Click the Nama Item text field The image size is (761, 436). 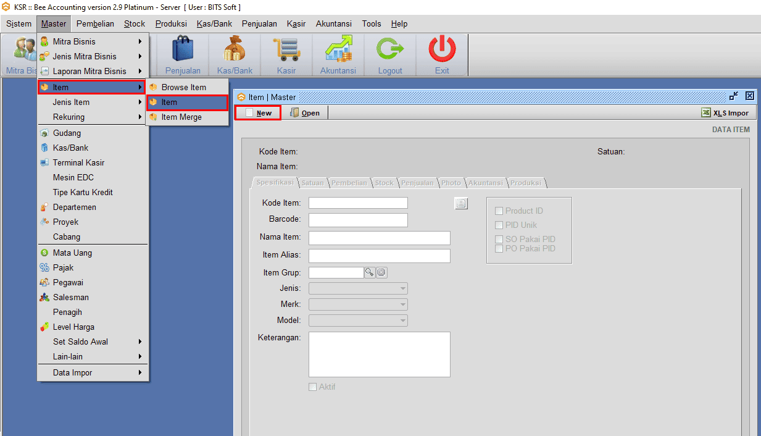[379, 238]
